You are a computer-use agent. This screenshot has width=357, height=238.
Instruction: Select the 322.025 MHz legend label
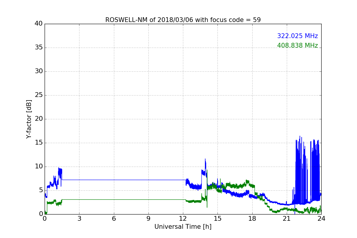297,36
